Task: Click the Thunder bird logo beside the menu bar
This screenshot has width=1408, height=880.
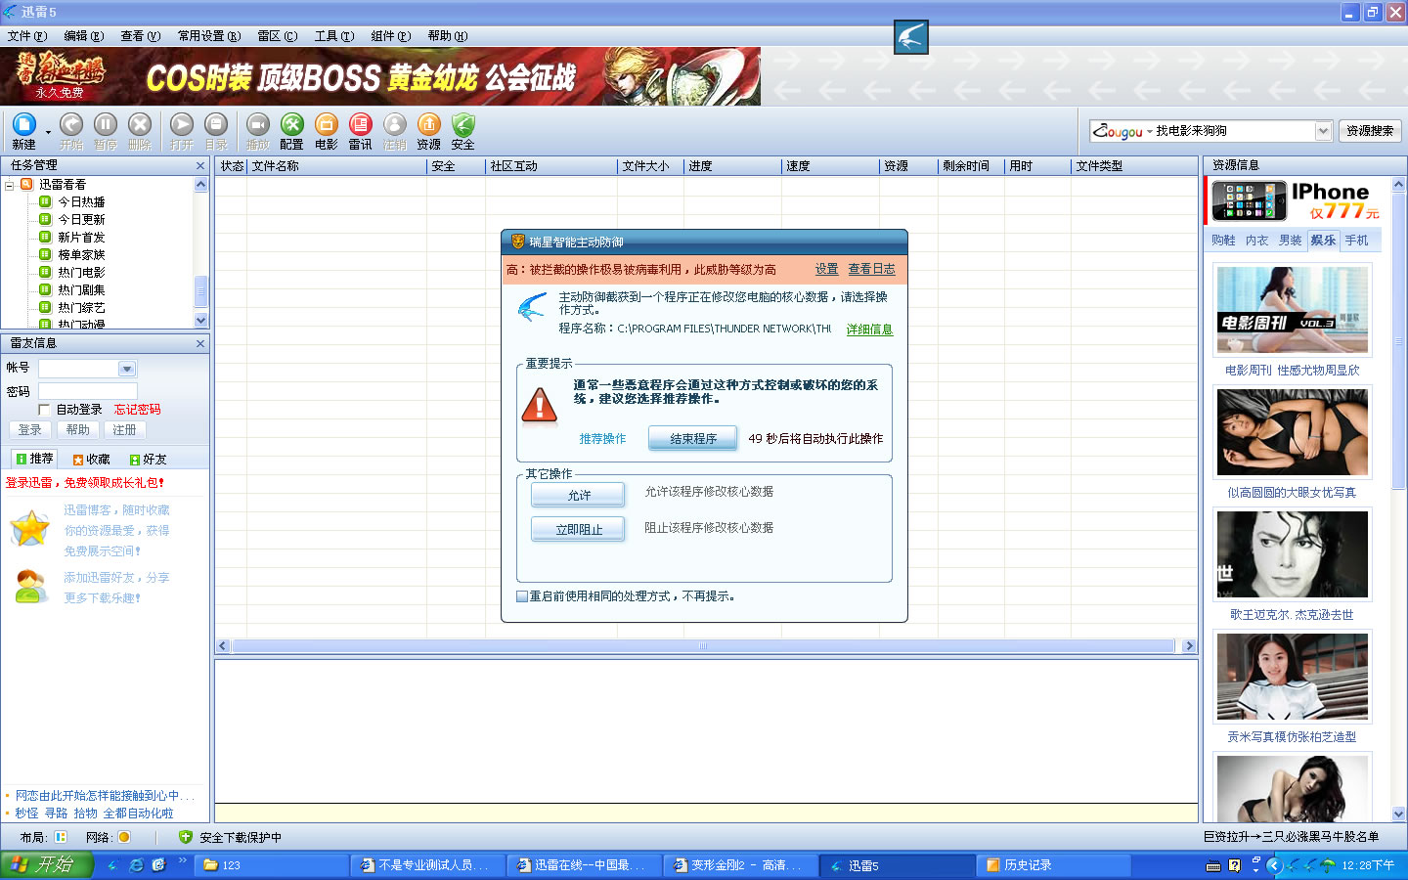Action: tap(911, 37)
